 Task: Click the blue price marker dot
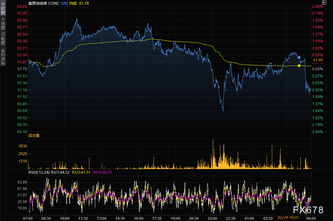tap(299, 57)
